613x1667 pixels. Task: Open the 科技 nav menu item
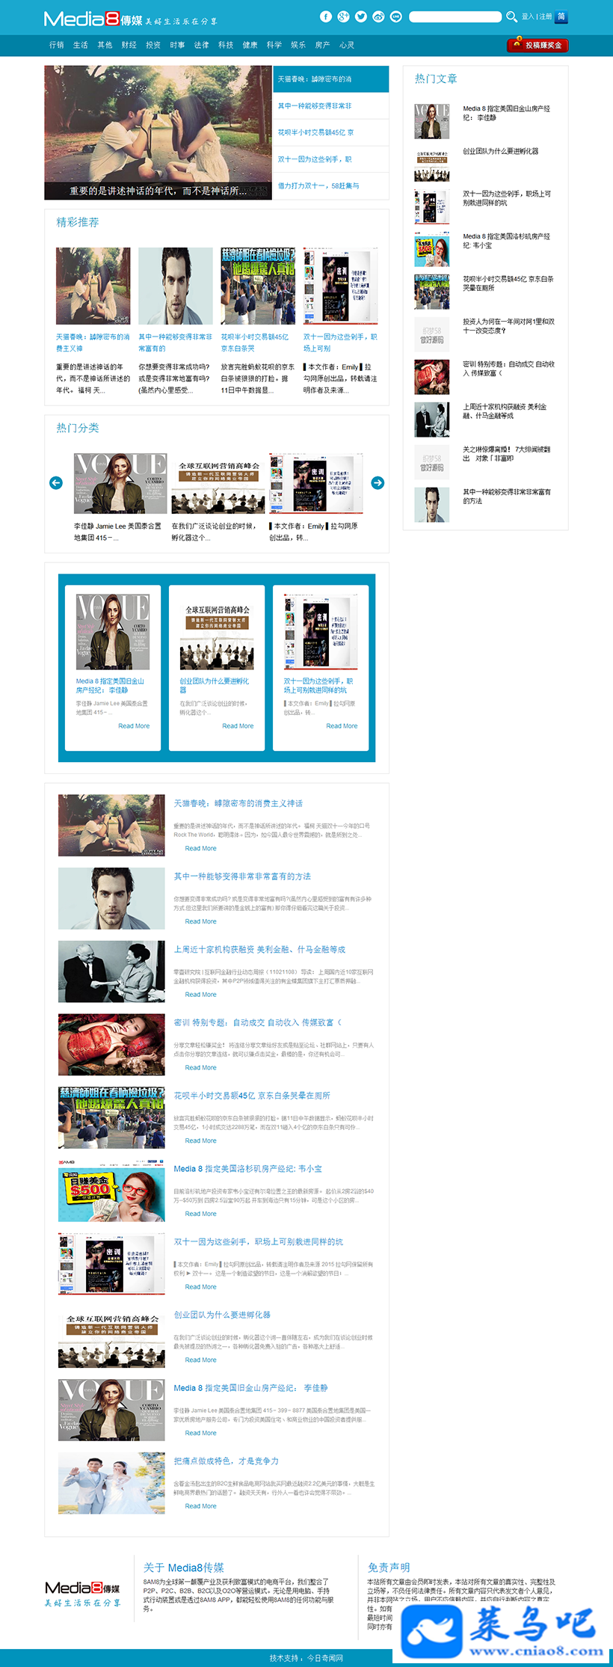(226, 45)
